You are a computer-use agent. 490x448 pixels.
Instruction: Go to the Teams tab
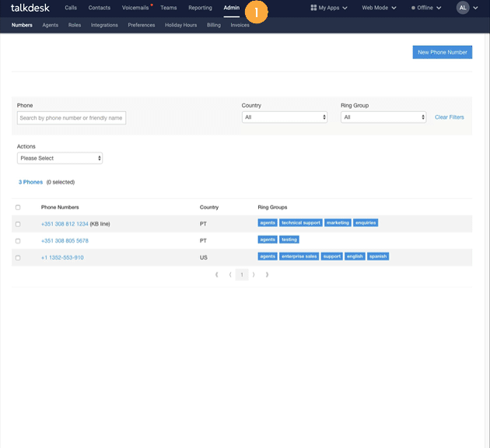(169, 8)
